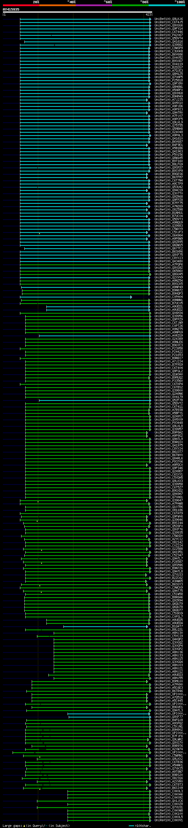Click the hit label UniRef100_Q9LKJ6
This screenshot has height=828, width=188.
pyautogui.click(x=169, y=19)
